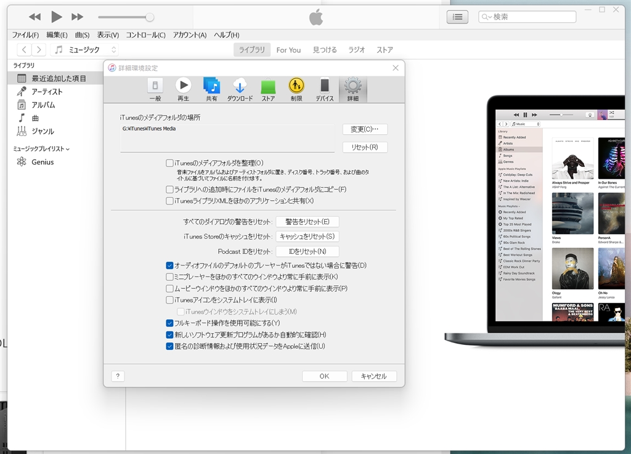The height and width of the screenshot is (454, 631).
Task: Enable keep movie window on top checkbox
Action: 169,288
